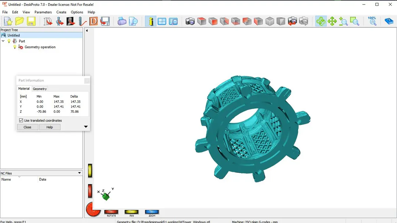Click the yellow vertical thumbwheel
This screenshot has width=397, height=223.
(x=90, y=170)
